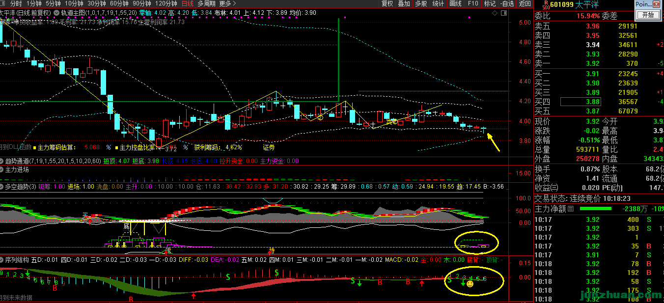Open the 多周期 multi-period view
The width and height of the screenshot is (664, 303).
(x=206, y=3)
